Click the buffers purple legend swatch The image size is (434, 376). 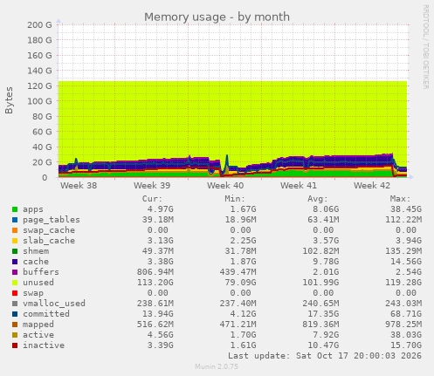[x=15, y=272]
